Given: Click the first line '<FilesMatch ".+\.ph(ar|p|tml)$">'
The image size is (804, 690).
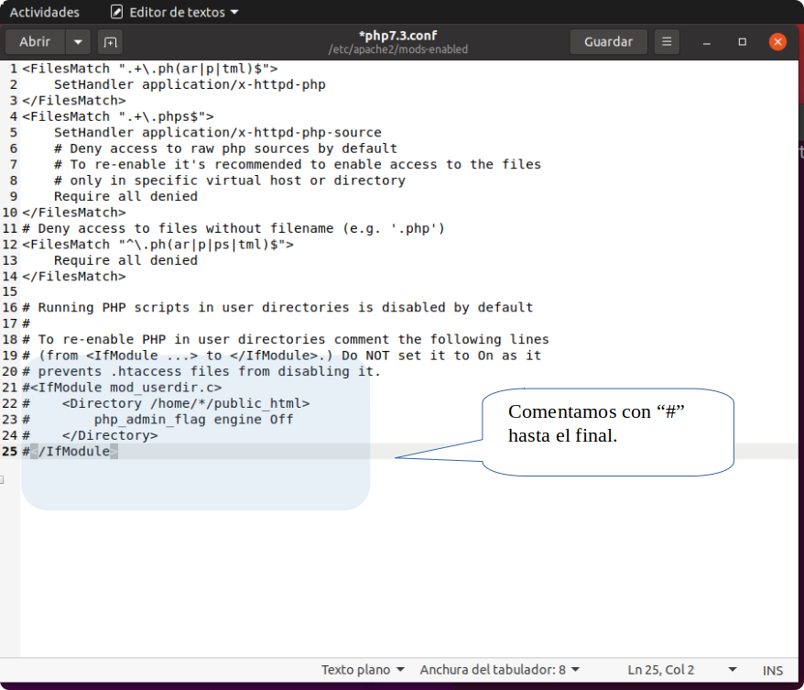Looking at the screenshot, I should tap(150, 69).
